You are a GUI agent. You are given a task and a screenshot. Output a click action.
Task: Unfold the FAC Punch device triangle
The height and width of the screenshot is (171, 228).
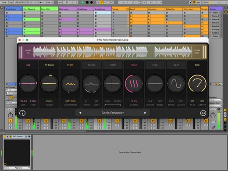coord(7,136)
